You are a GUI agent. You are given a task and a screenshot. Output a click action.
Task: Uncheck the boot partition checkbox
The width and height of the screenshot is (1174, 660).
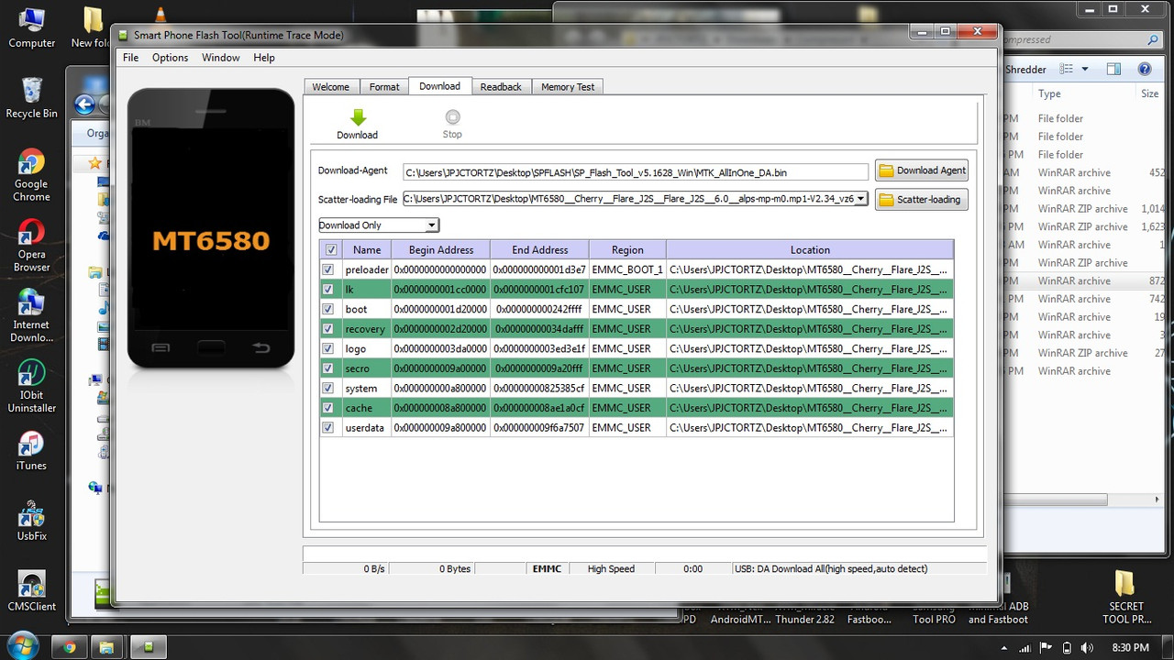click(x=328, y=309)
